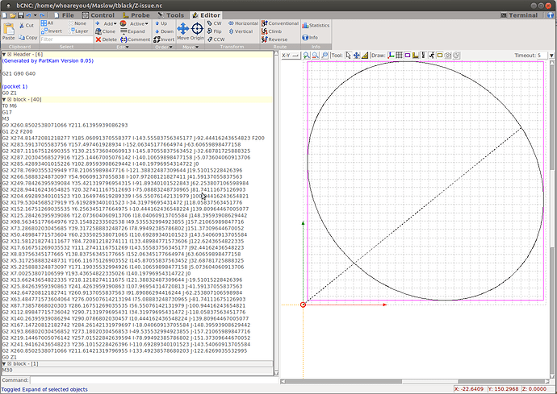Zoom the canvas to fit

click(325, 56)
